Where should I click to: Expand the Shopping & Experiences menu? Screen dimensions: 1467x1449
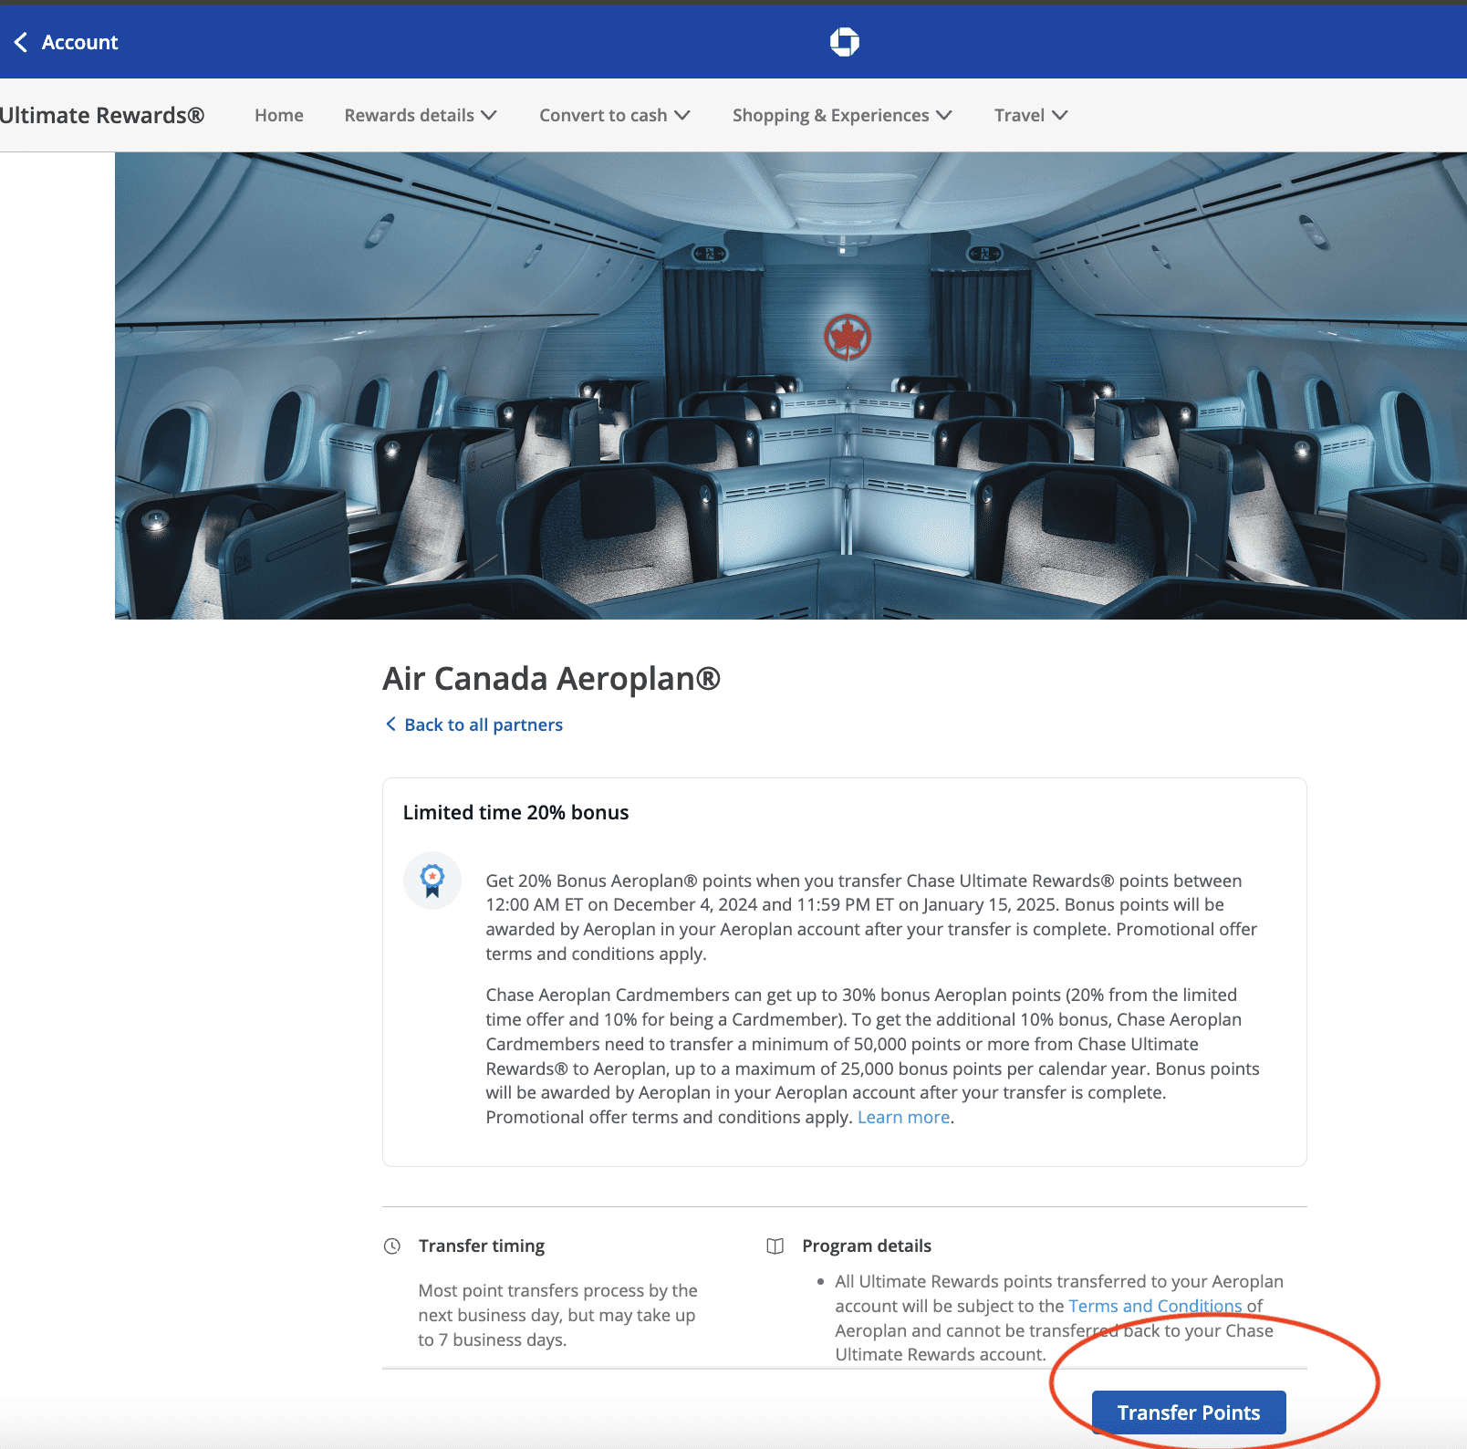point(842,116)
